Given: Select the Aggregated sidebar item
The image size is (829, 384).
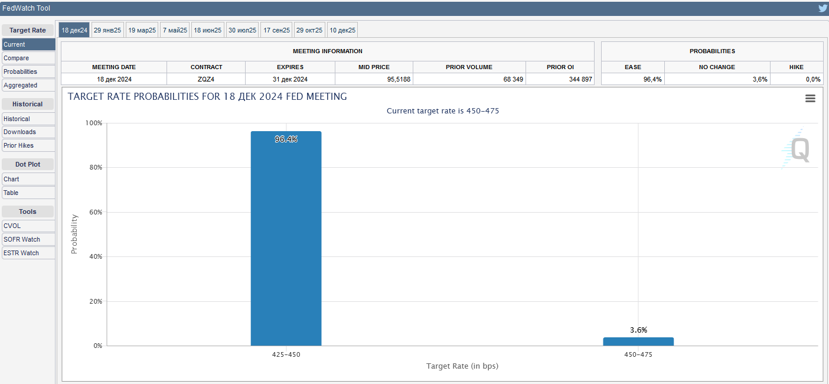Looking at the screenshot, I should pyautogui.click(x=28, y=85).
